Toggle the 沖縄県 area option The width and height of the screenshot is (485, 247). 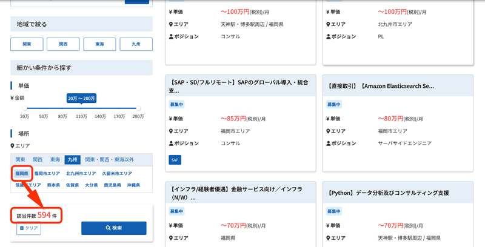click(133, 185)
